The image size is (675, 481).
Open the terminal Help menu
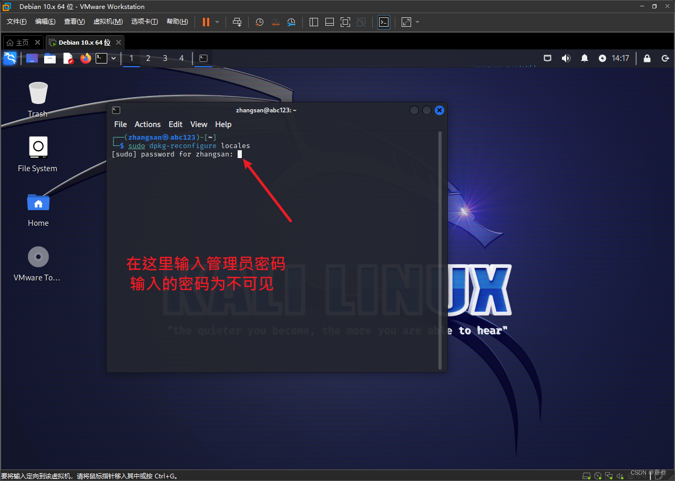(223, 124)
